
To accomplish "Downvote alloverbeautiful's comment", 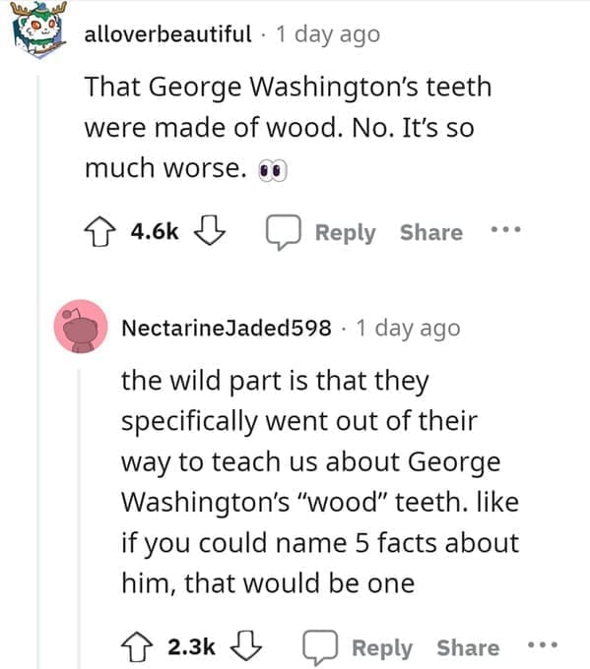I will [x=210, y=230].
